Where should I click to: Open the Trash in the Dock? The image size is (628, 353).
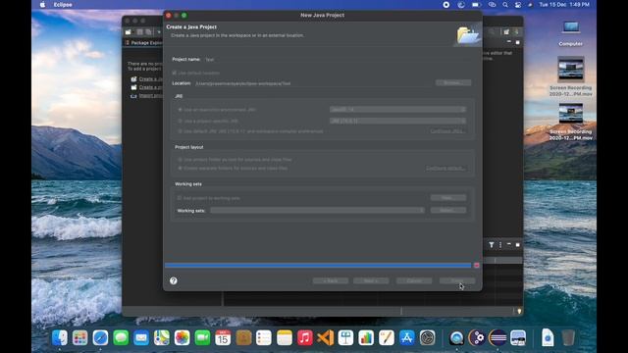pyautogui.click(x=568, y=337)
